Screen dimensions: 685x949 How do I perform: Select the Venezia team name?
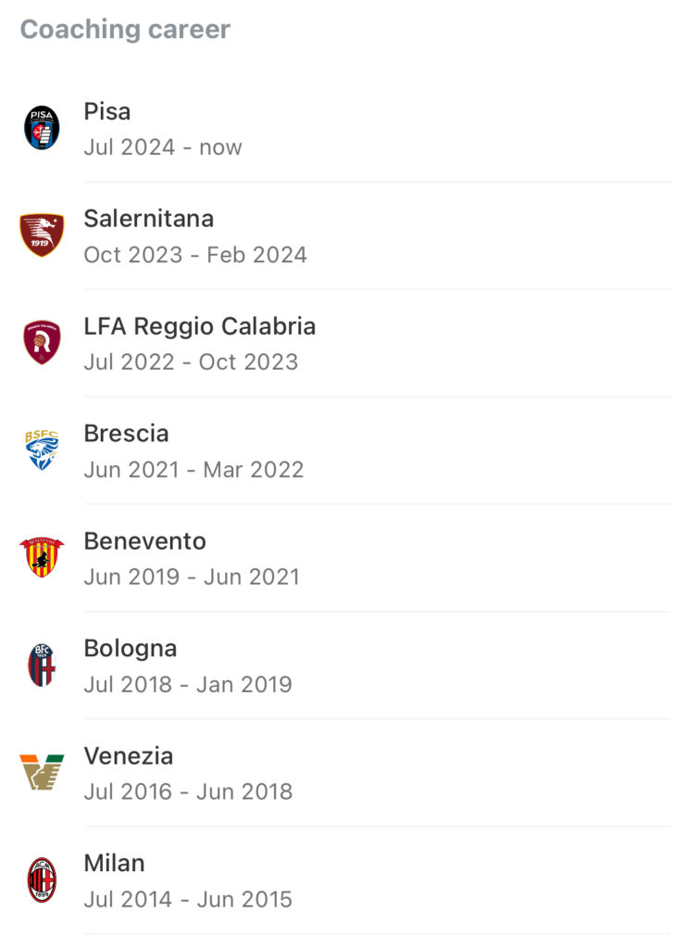click(128, 756)
